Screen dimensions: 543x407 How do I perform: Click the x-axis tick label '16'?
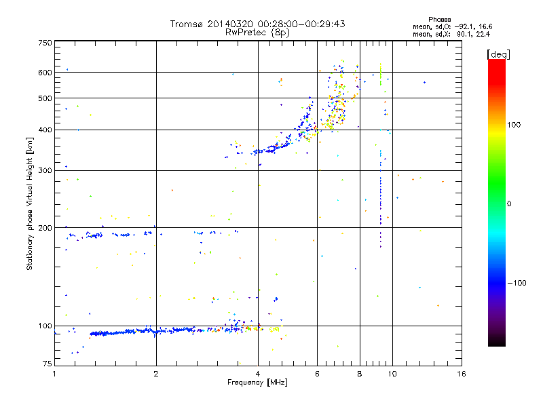click(462, 374)
